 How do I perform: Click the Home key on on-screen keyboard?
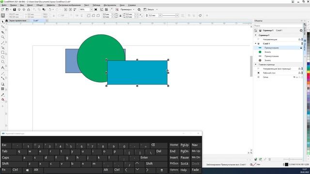(174, 145)
